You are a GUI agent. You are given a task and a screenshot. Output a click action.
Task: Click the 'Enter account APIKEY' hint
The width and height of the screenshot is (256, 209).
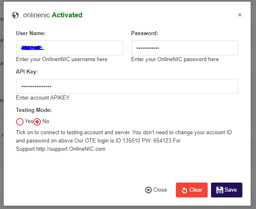click(43, 97)
